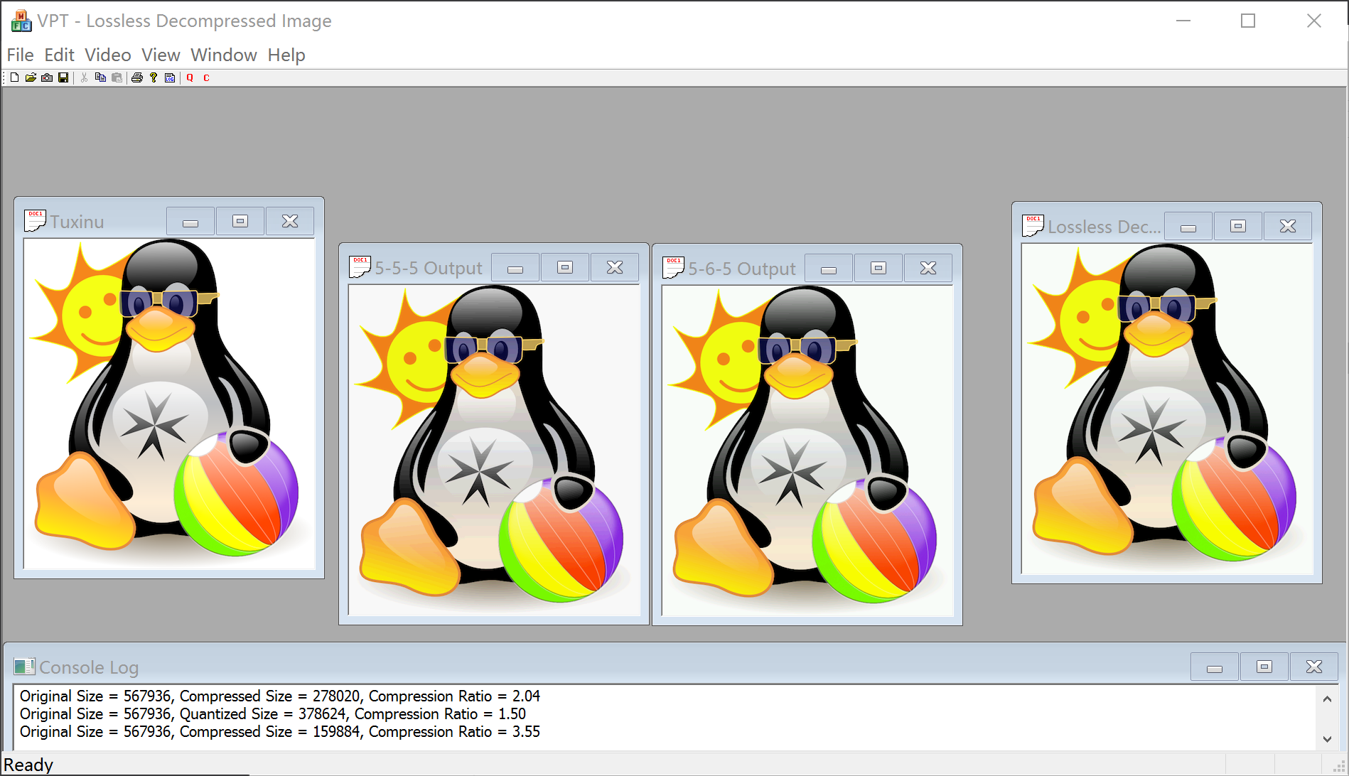
Task: Select the 5-6-5 Output penguin image
Action: click(x=807, y=451)
